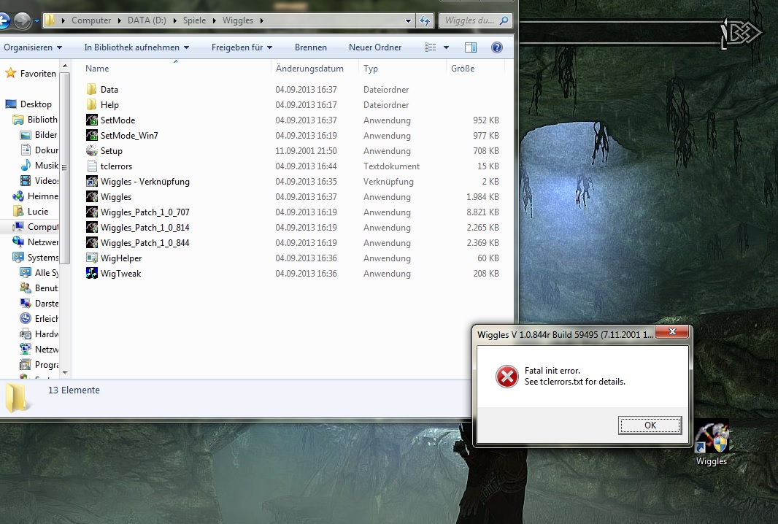The width and height of the screenshot is (778, 524).
Task: Click the search magnifier icon
Action: pyautogui.click(x=504, y=20)
